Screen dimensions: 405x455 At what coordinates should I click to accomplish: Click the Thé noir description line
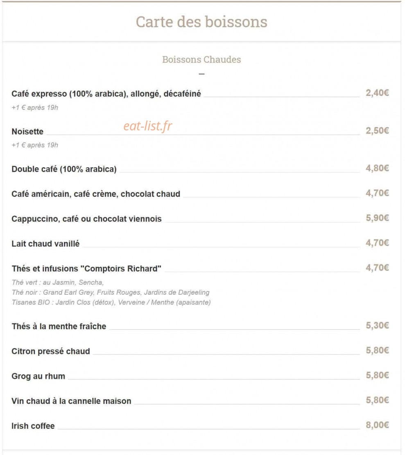[x=111, y=292]
